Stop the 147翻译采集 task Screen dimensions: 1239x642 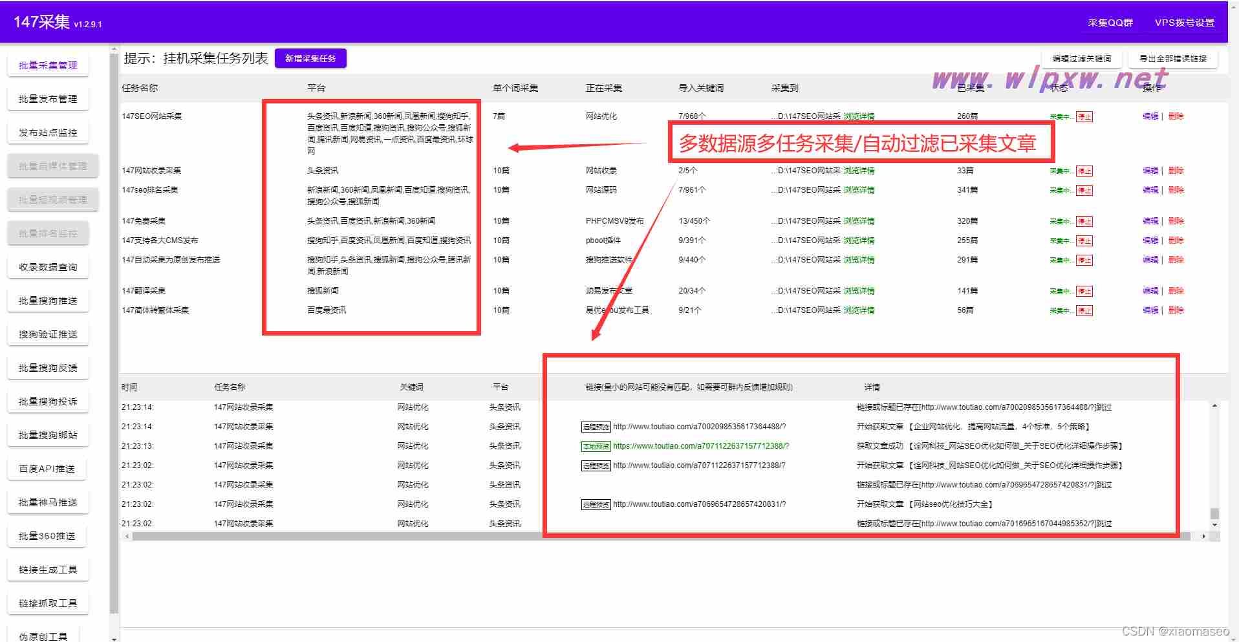point(1084,292)
